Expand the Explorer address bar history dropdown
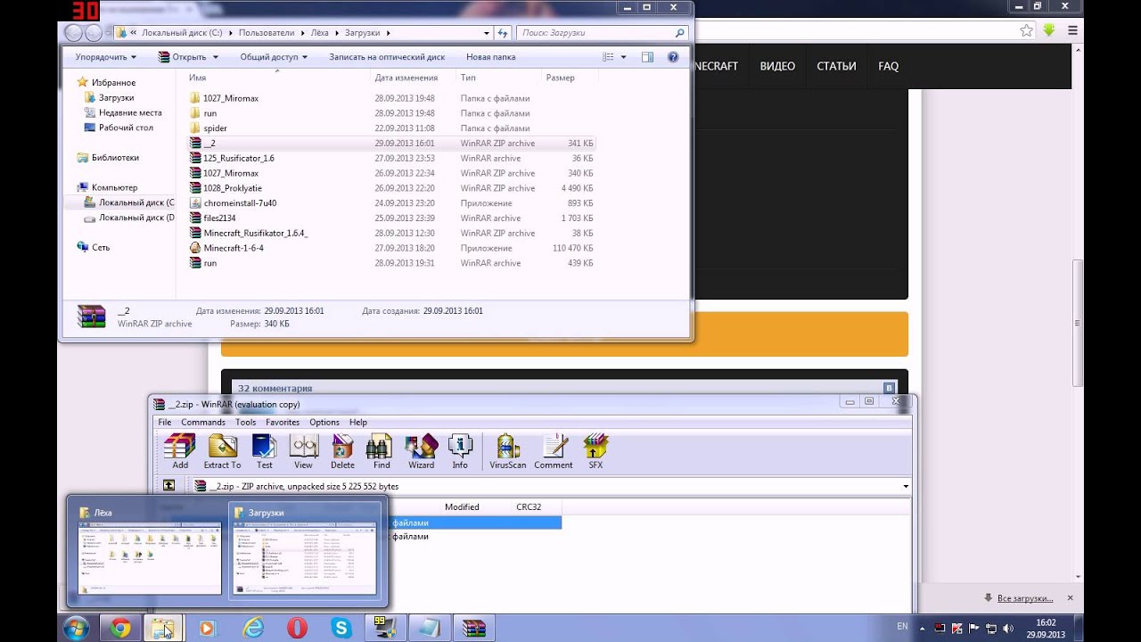Screen dimensions: 1141x642 coord(486,33)
